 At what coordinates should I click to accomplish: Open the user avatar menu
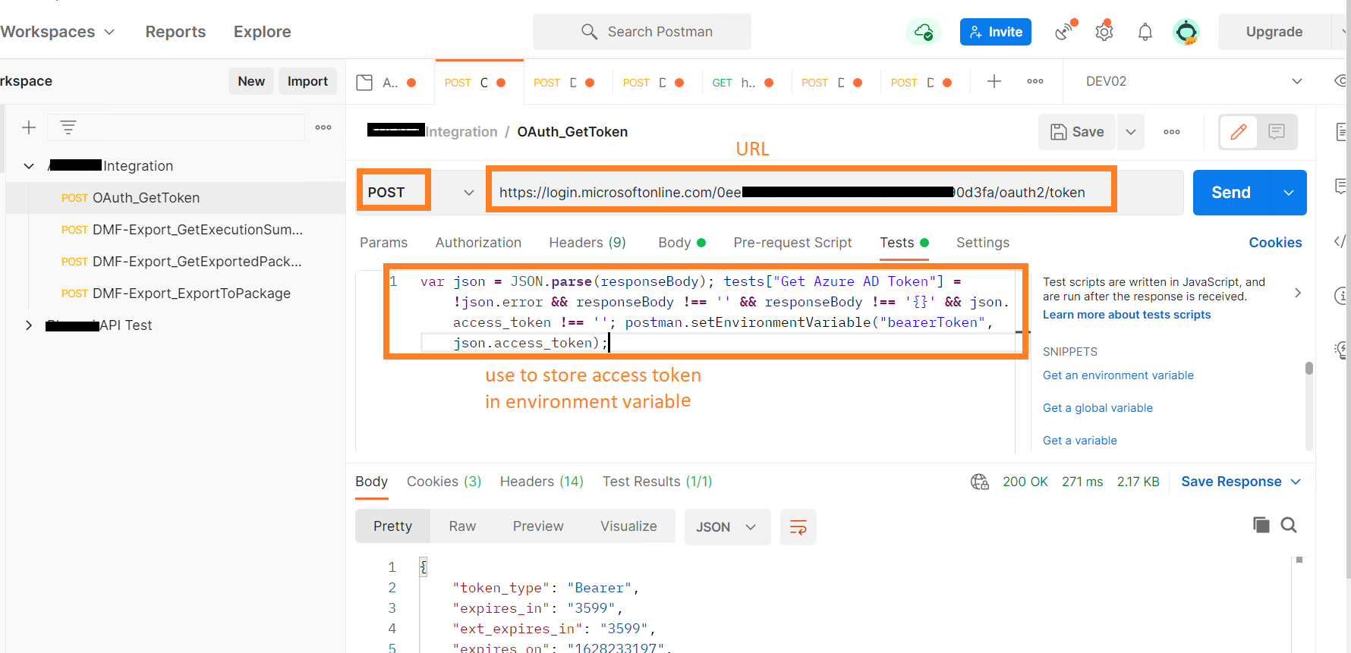tap(1186, 32)
